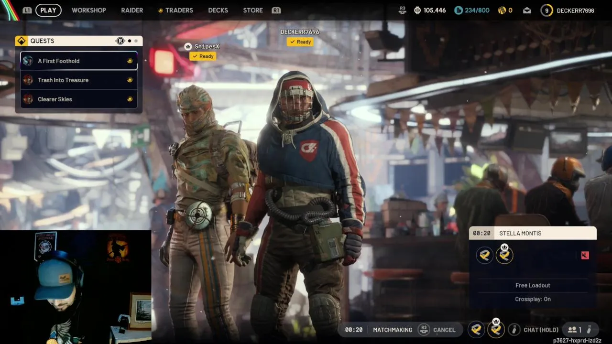Toggle the Crossplay: On setting

533,299
